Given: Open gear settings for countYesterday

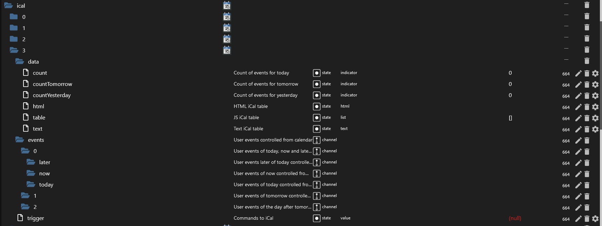Looking at the screenshot, I should (x=595, y=96).
